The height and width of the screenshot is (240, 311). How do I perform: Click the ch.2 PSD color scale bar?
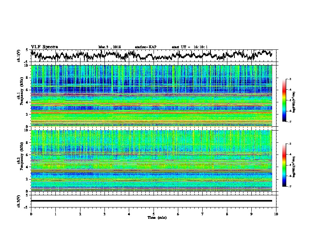click(284, 165)
